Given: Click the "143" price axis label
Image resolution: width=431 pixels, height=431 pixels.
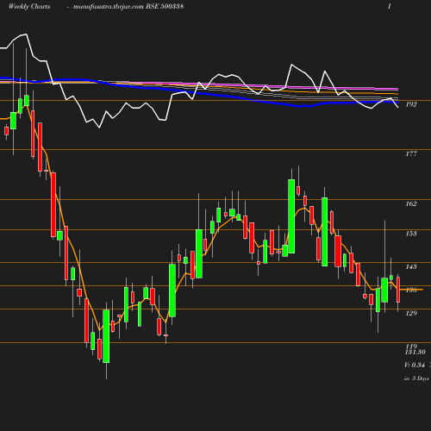Looking at the screenshot, I should (x=411, y=267).
